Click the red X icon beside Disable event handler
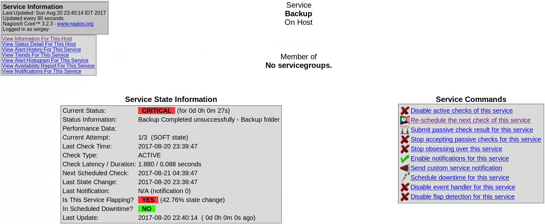Viewport: 545px width, 224px height. (x=405, y=187)
